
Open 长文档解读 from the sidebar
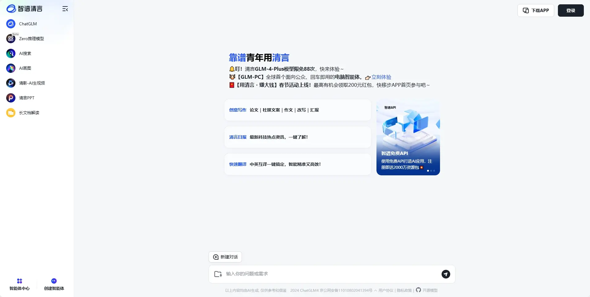tap(29, 113)
